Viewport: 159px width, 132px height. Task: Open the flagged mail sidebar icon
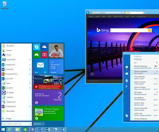coord(127,87)
